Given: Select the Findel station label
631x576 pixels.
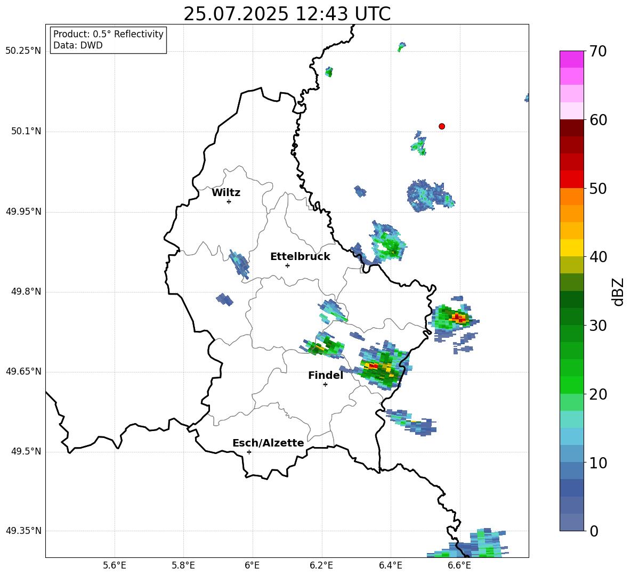Looking at the screenshot, I should tap(326, 375).
